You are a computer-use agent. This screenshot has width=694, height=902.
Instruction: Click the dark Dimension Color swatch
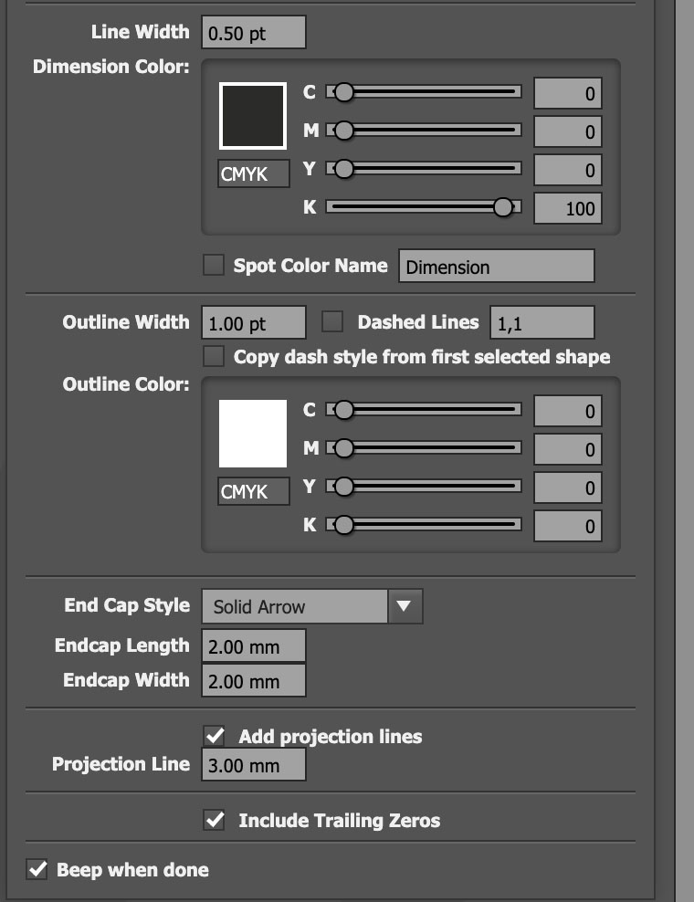[253, 115]
